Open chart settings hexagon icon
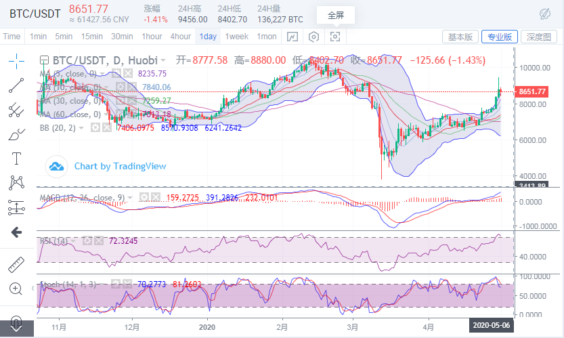The width and height of the screenshot is (564, 338). point(313,37)
